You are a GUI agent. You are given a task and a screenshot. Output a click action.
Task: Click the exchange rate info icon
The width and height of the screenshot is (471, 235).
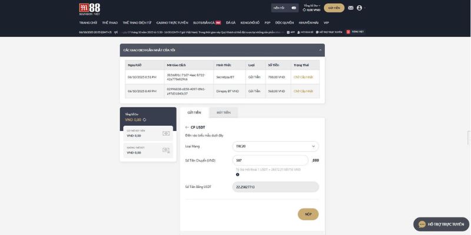237,174
